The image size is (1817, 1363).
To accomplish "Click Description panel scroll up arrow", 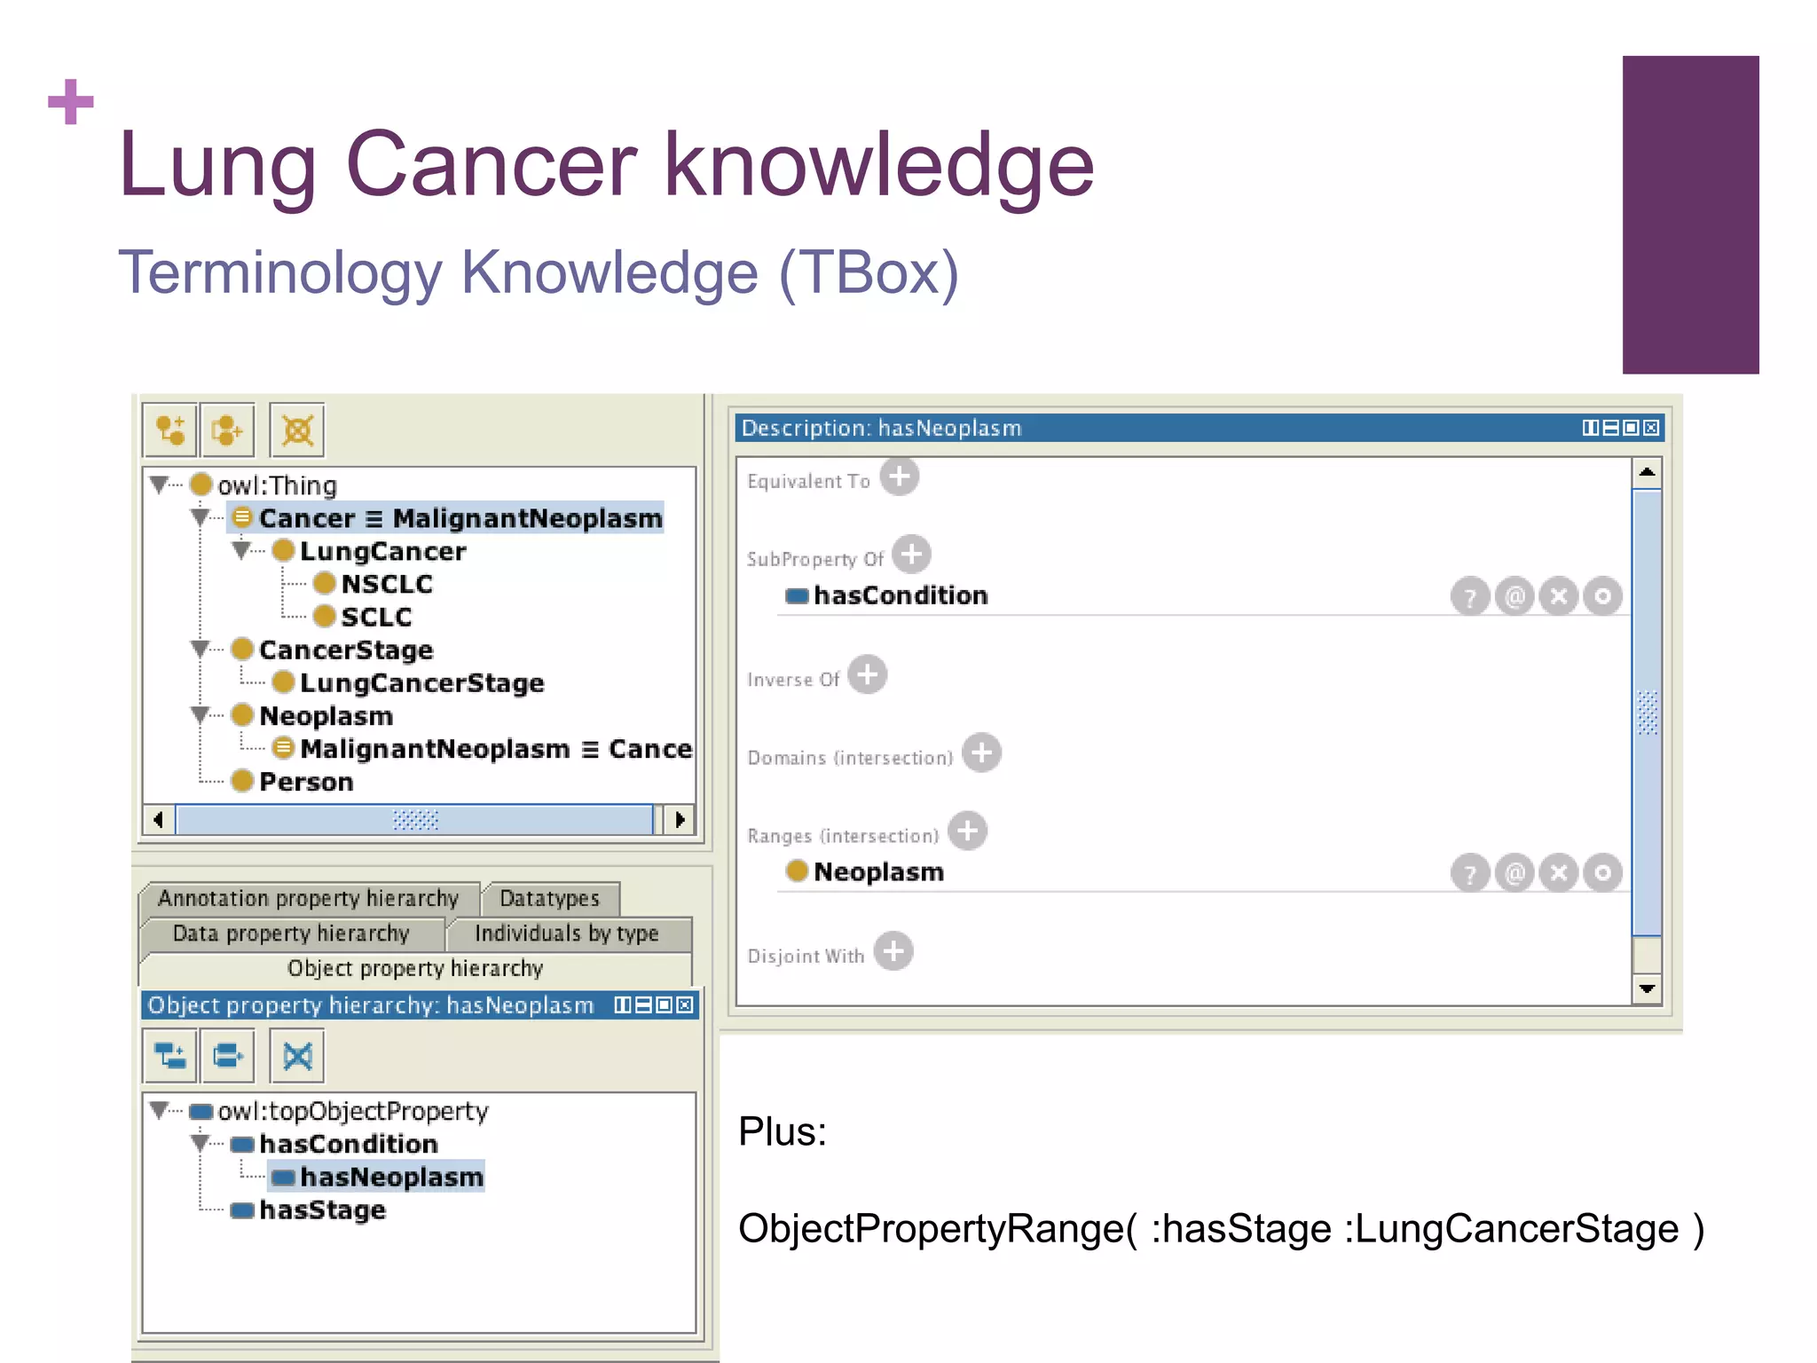I will click(1648, 472).
